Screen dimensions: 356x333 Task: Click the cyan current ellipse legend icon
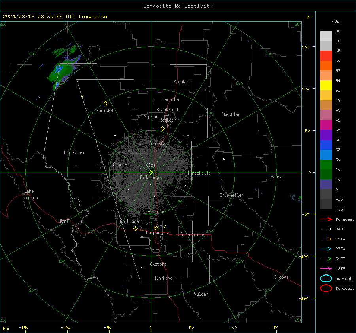326,278
